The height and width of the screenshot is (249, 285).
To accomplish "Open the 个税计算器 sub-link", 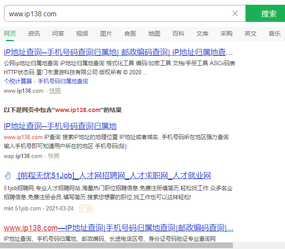I will pyautogui.click(x=18, y=81).
